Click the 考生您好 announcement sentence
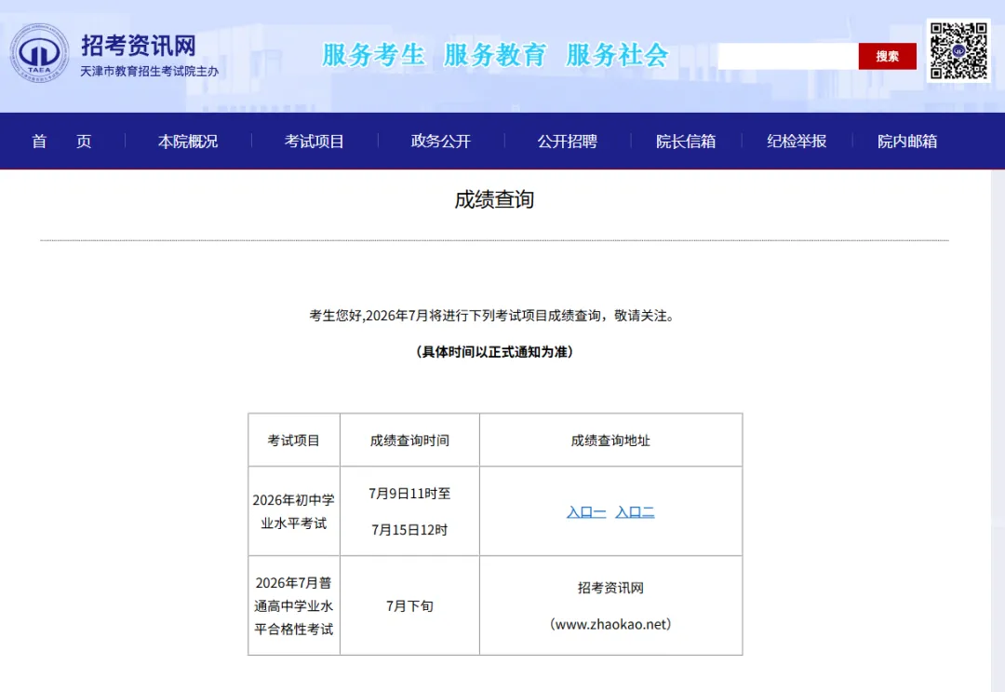This screenshot has width=1005, height=692. 491,316
